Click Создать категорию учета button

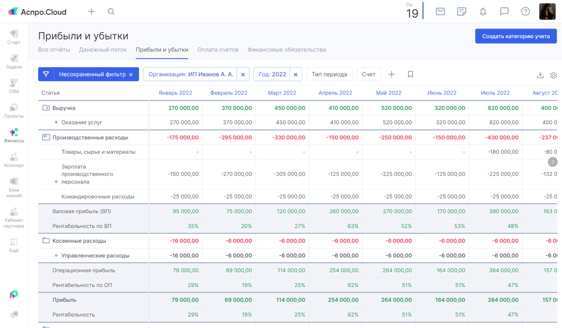[x=516, y=36]
